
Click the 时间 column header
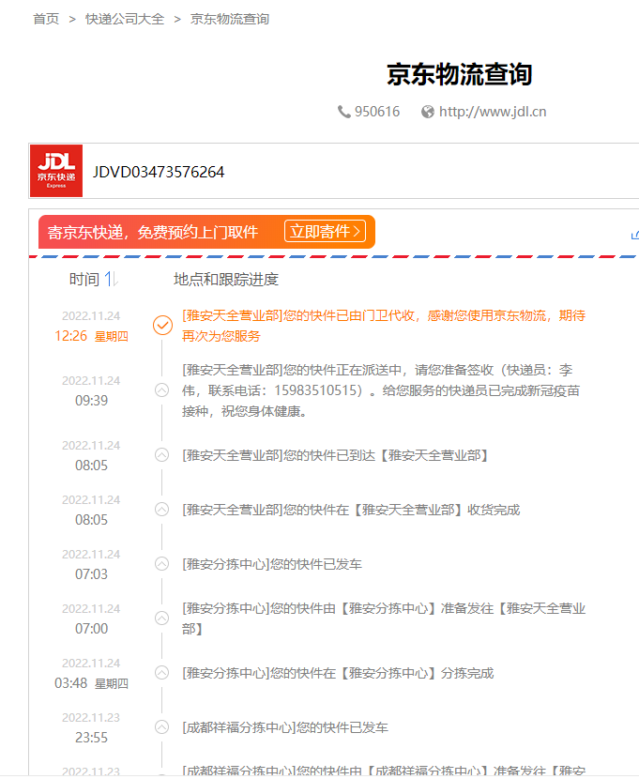pos(84,279)
